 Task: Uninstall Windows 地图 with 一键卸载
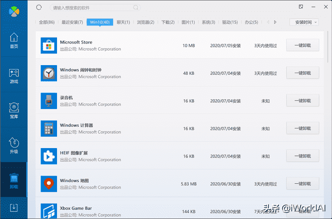point(303,184)
